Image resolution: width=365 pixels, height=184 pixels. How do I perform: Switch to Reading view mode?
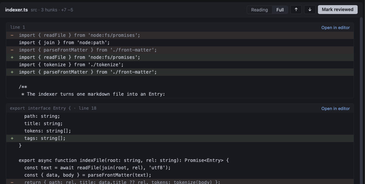tap(259, 10)
